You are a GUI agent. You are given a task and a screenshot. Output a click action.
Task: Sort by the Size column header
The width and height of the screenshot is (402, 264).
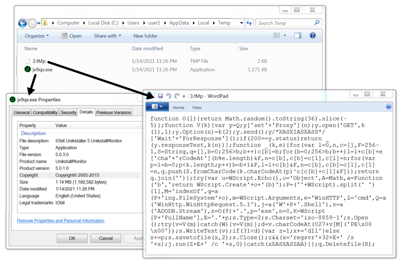[x=244, y=49]
